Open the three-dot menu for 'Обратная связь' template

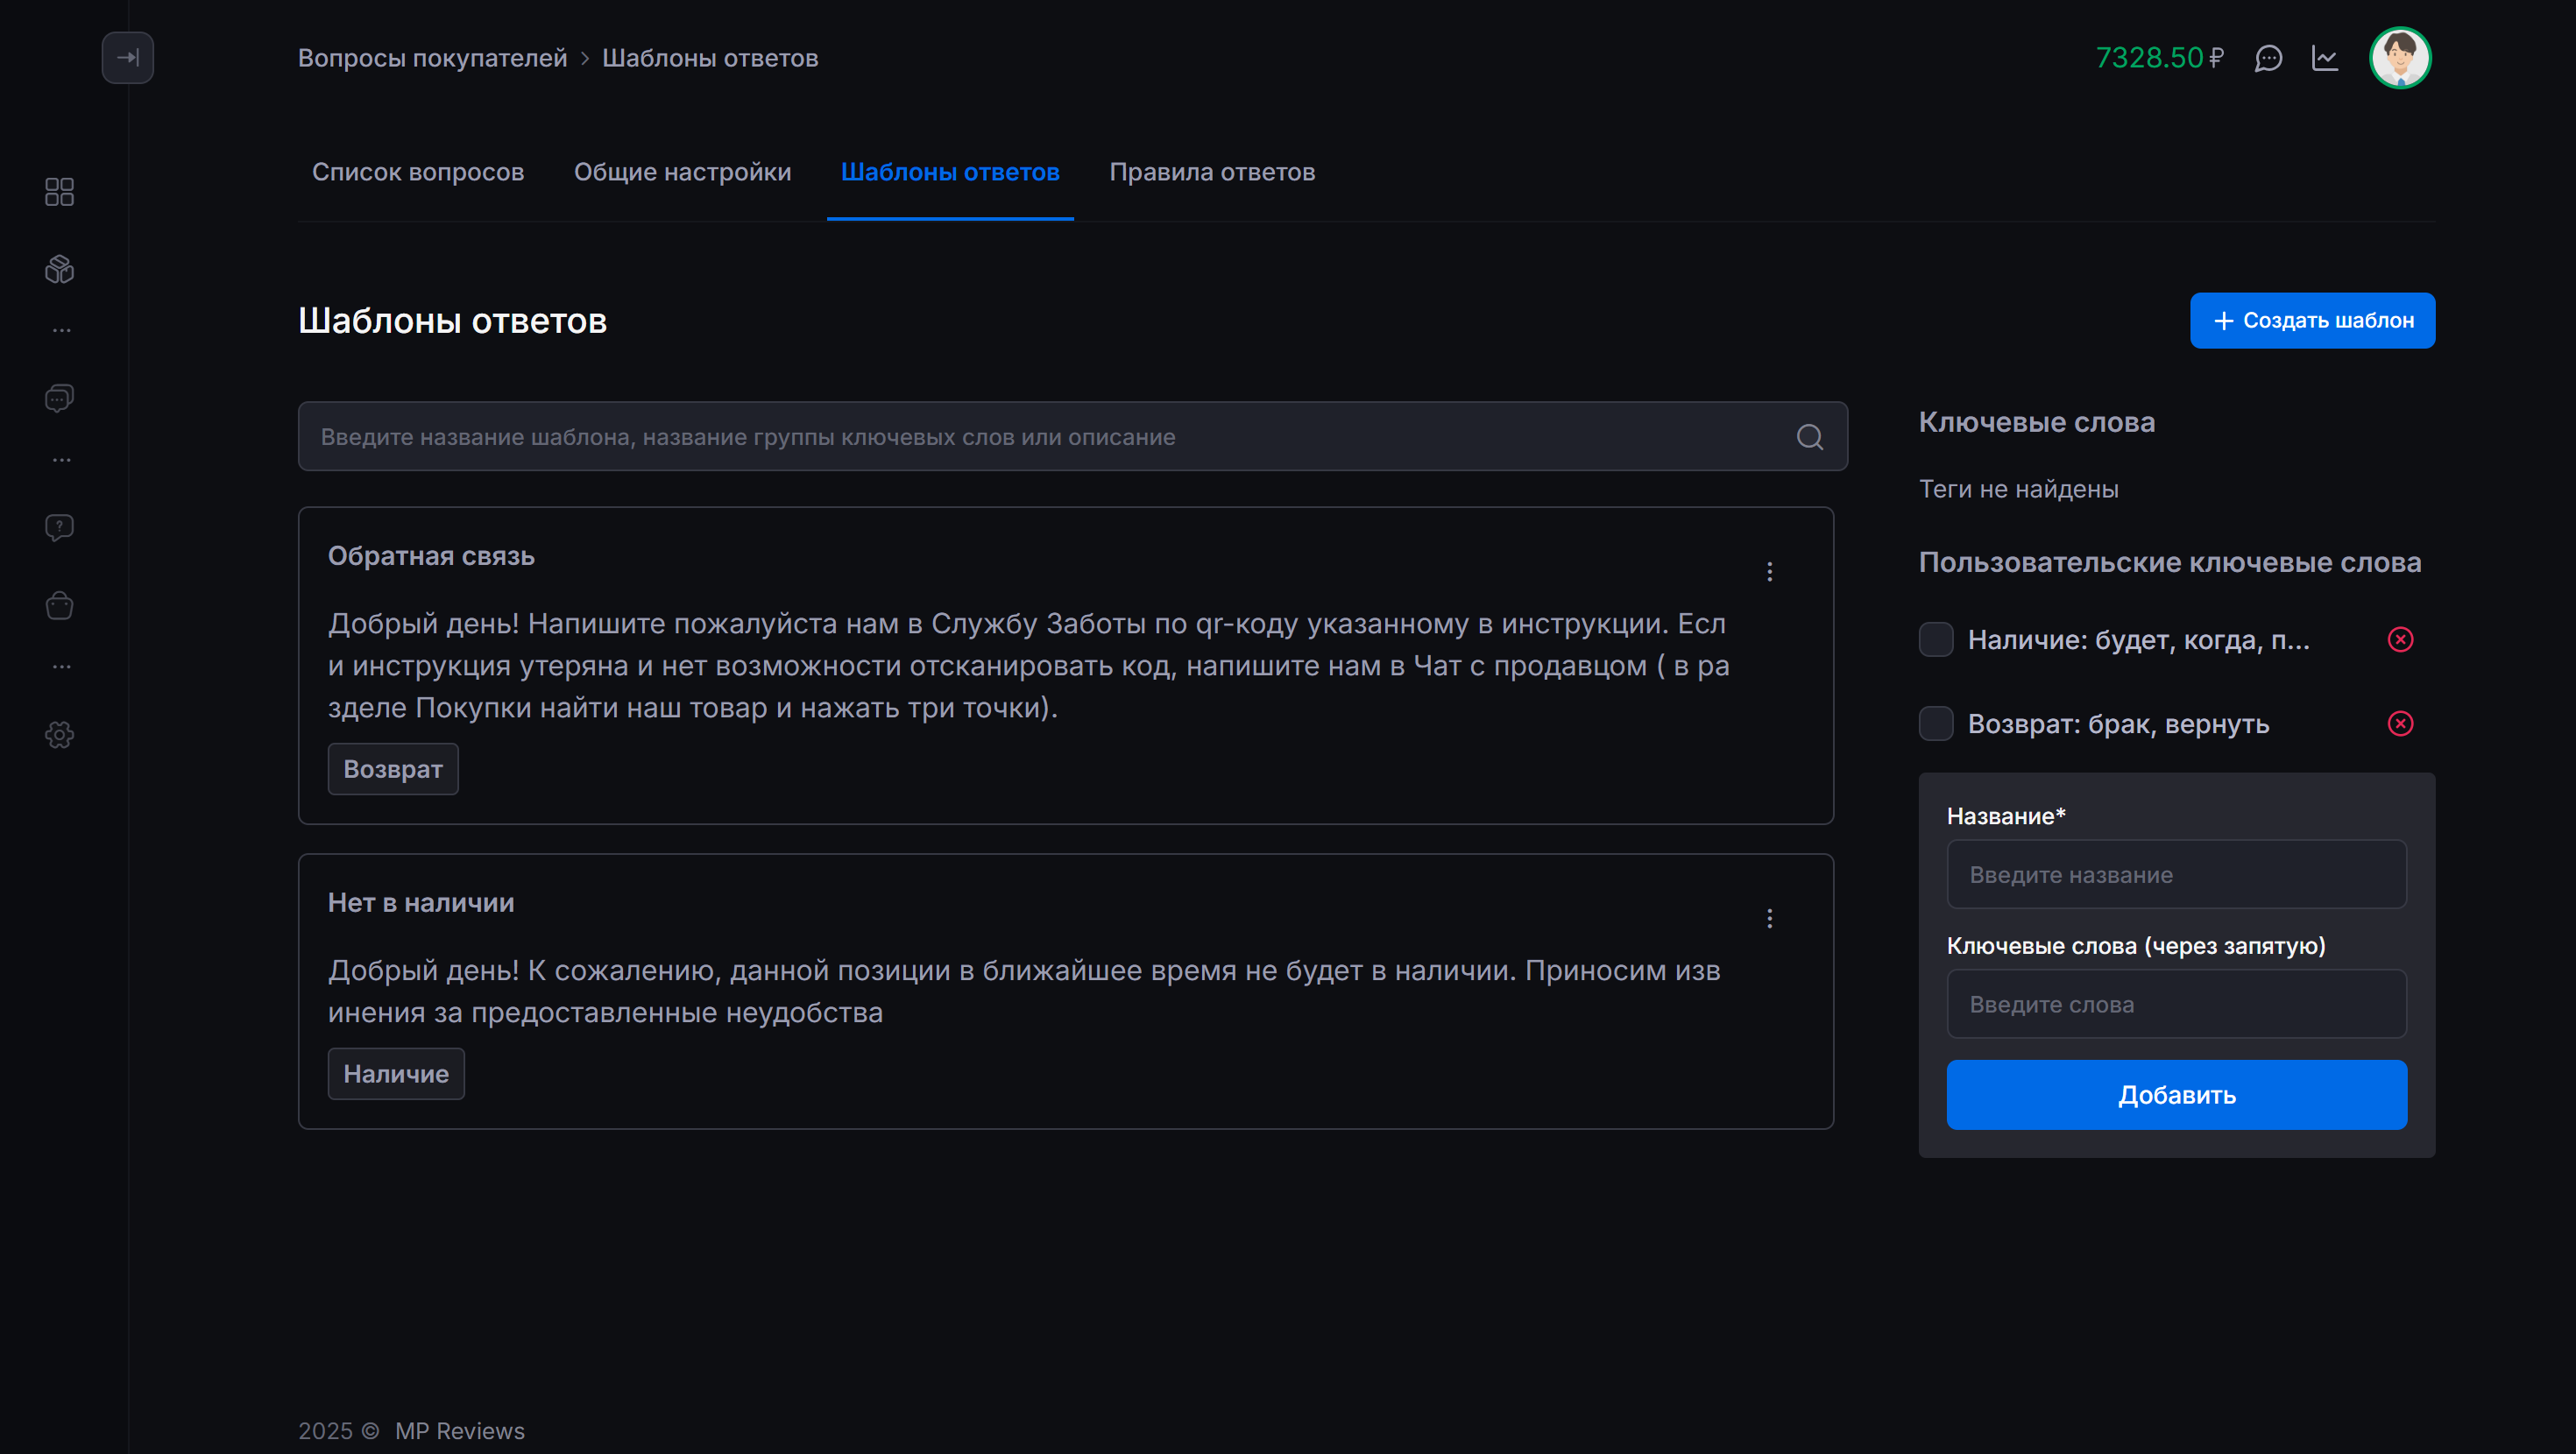[x=1769, y=571]
